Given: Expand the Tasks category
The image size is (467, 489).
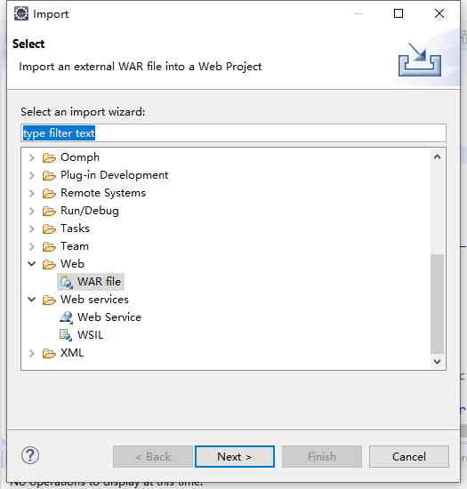Looking at the screenshot, I should click(31, 228).
